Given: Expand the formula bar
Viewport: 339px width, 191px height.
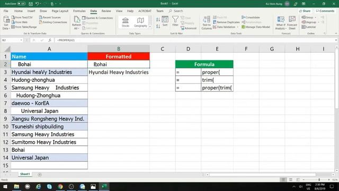Looking at the screenshot, I should pyautogui.click(x=336, y=40).
